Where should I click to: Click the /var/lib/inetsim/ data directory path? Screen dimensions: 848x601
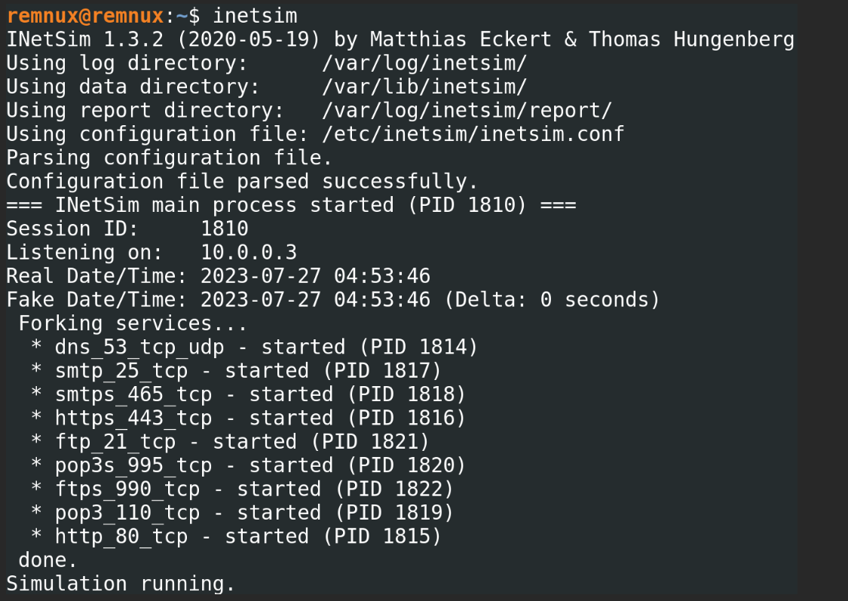(x=424, y=87)
